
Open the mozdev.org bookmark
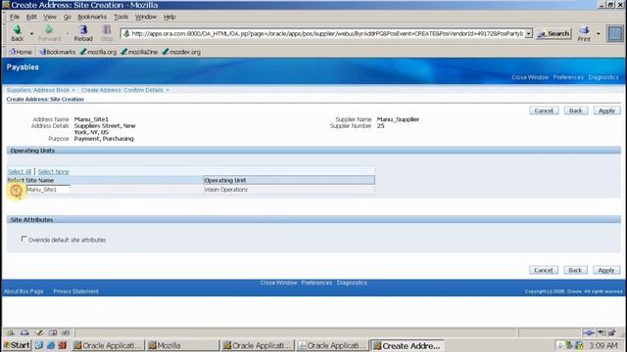[181, 52]
